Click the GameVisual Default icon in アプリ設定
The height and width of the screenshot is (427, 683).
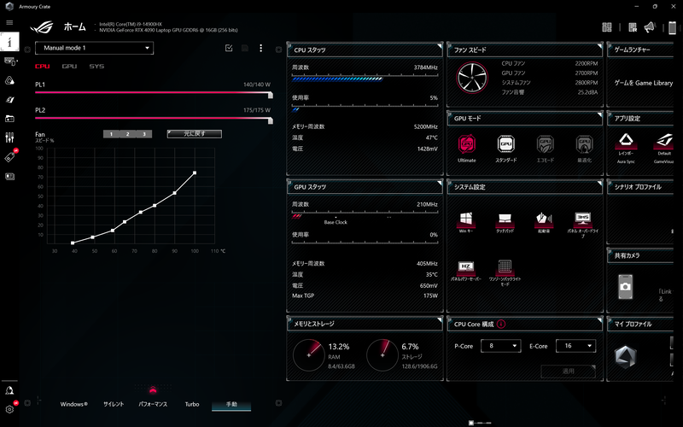tap(665, 140)
